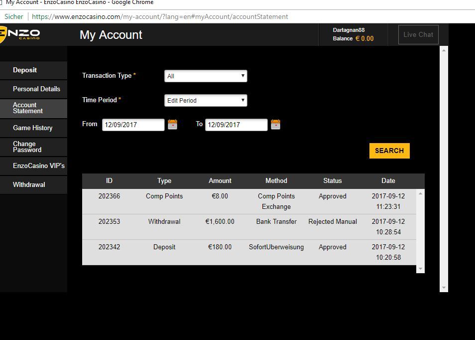Viewport: 475px width, 340px height.
Task: Select transaction ID 202366
Action: click(109, 196)
